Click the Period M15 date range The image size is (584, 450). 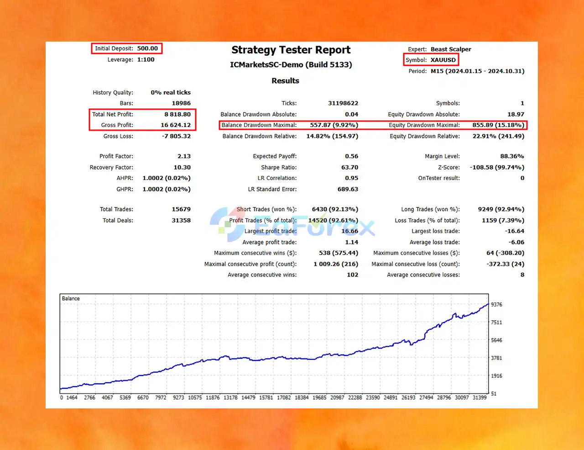point(477,71)
